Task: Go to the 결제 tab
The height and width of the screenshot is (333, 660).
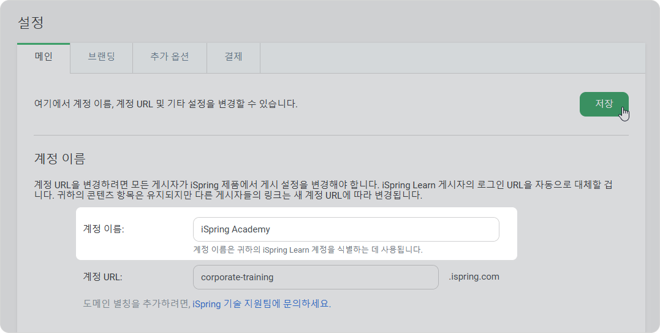Action: tap(233, 57)
